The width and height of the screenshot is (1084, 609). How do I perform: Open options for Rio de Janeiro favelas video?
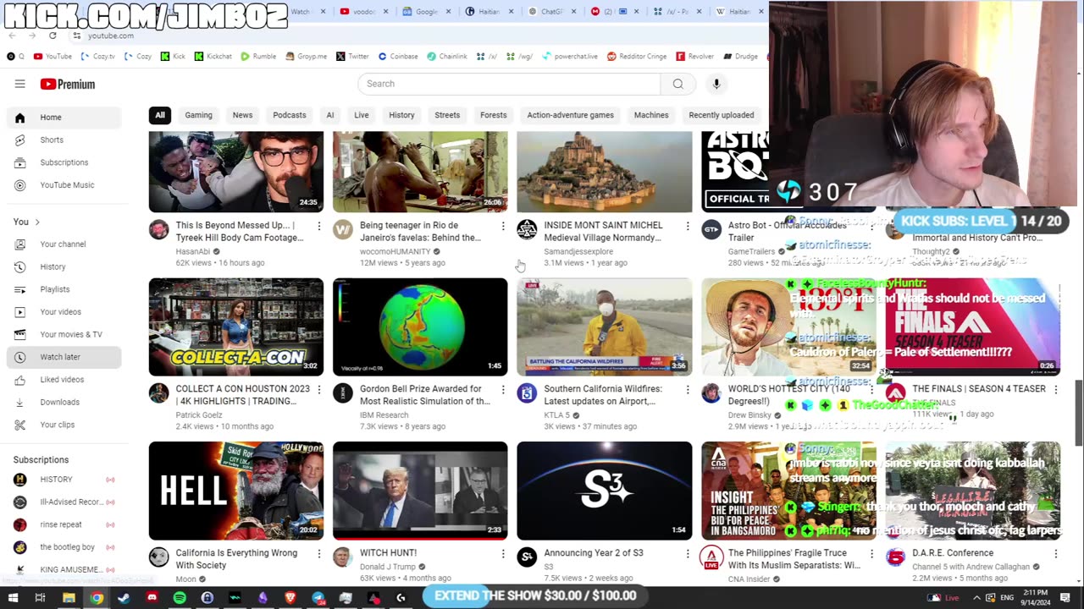(x=503, y=226)
